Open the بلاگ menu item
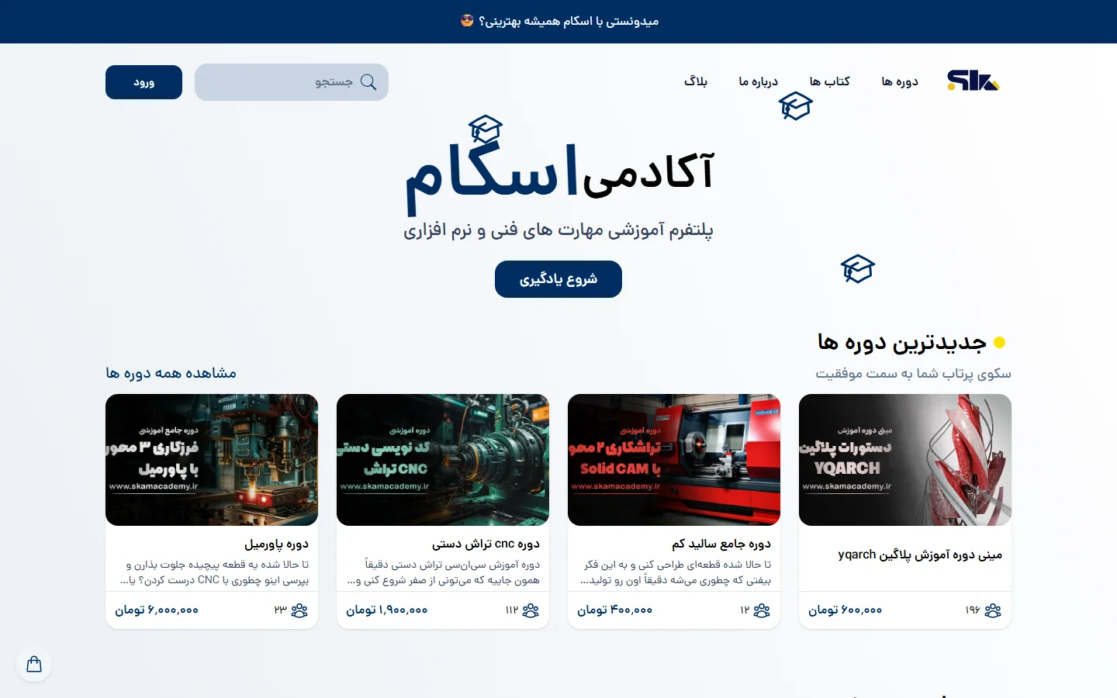This screenshot has height=698, width=1117. click(x=696, y=81)
